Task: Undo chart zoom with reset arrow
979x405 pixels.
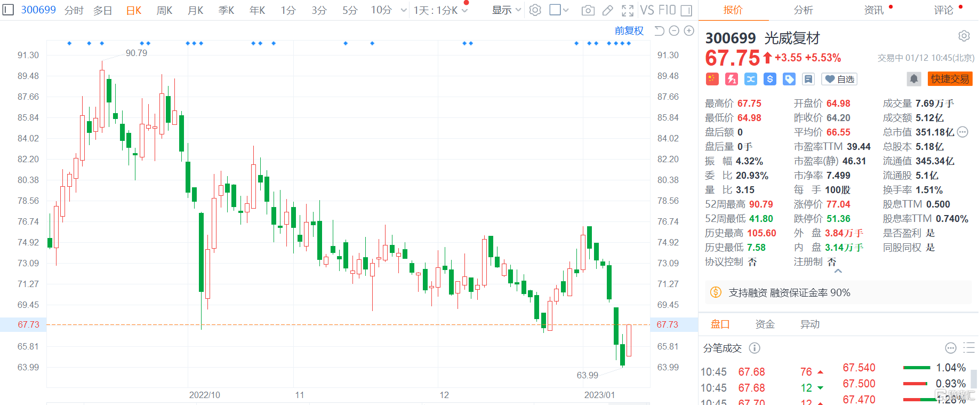Action: tap(659, 31)
